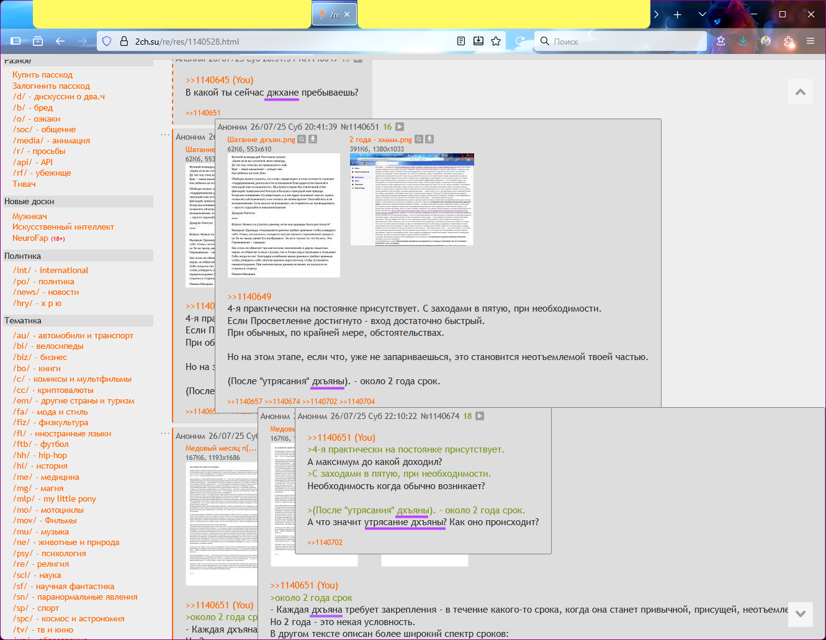The width and height of the screenshot is (826, 640).
Task: Go to the /int/ - international board
Action: 51,271
